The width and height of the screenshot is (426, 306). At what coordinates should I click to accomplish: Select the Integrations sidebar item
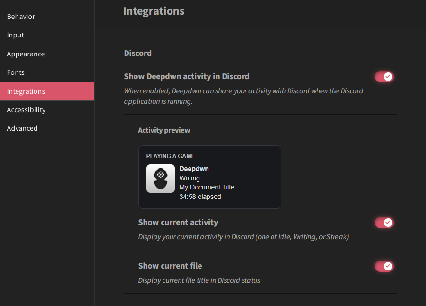pyautogui.click(x=47, y=91)
